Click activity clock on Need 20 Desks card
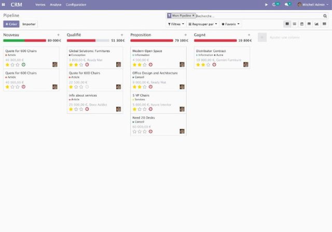This screenshot has width=332, height=232. point(150,132)
